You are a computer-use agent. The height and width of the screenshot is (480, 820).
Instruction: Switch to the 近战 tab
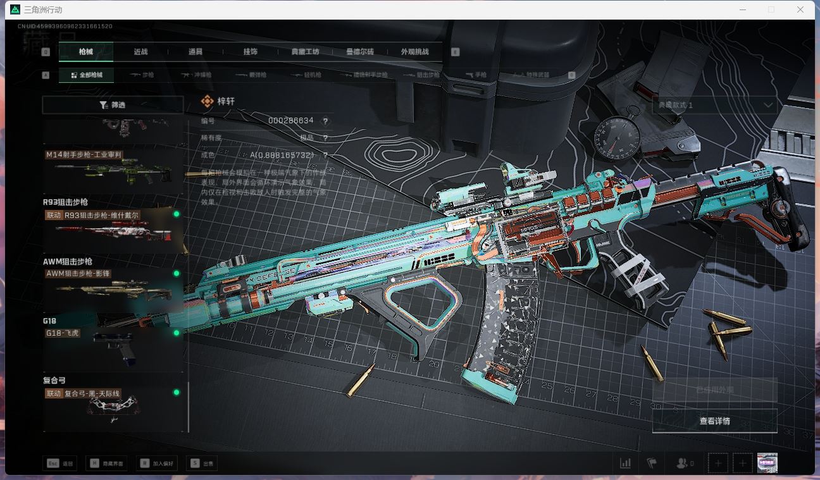[x=140, y=52]
